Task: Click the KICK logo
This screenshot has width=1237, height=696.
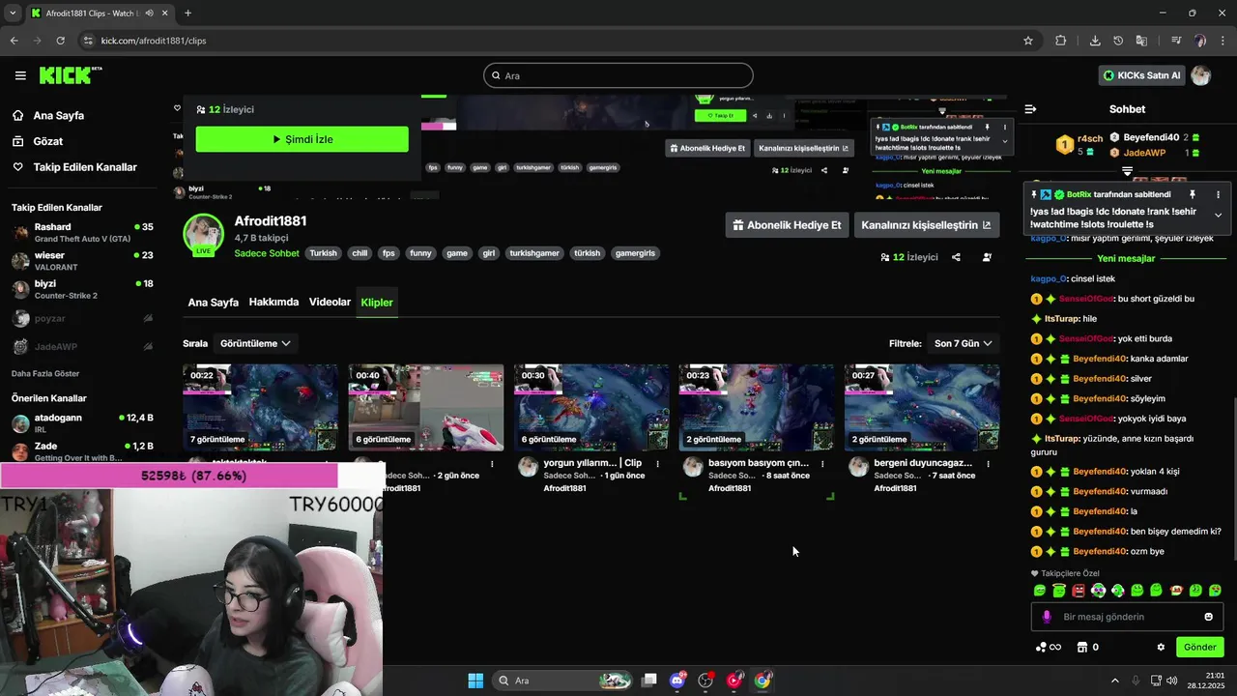Action: [x=70, y=75]
